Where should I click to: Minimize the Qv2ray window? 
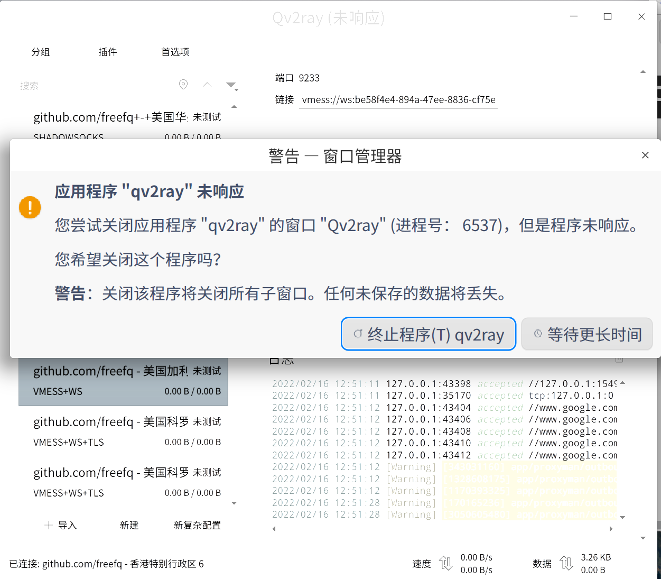pos(574,16)
